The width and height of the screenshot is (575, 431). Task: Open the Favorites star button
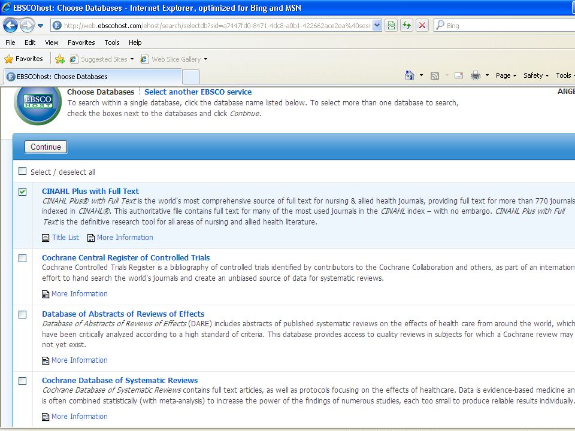pos(23,59)
